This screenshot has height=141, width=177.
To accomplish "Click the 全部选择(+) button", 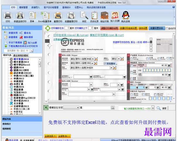I will click(51, 136).
